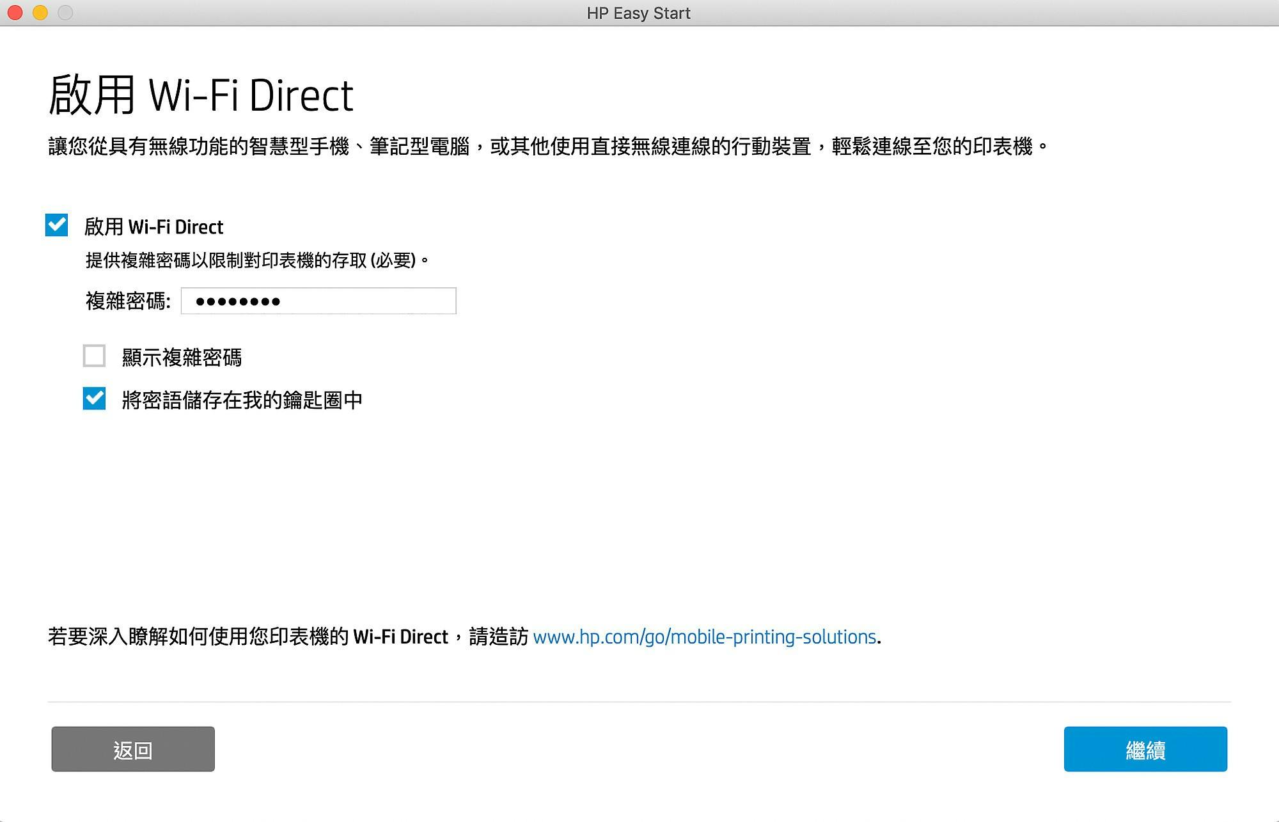This screenshot has width=1279, height=822.
Task: Enable the 顯示複雜密碼 checkbox
Action: pyautogui.click(x=94, y=356)
